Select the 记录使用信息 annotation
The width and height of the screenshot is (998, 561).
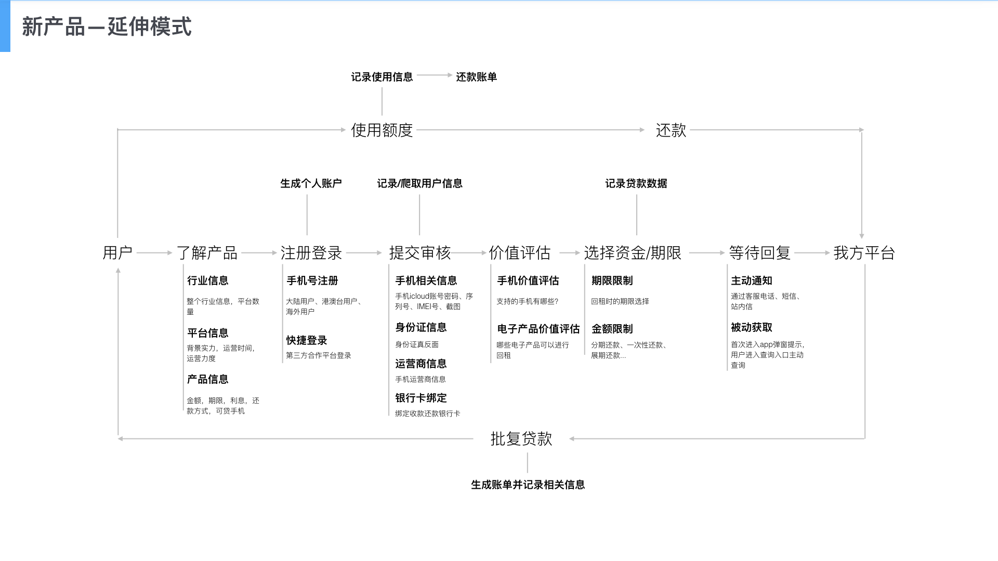pos(382,77)
